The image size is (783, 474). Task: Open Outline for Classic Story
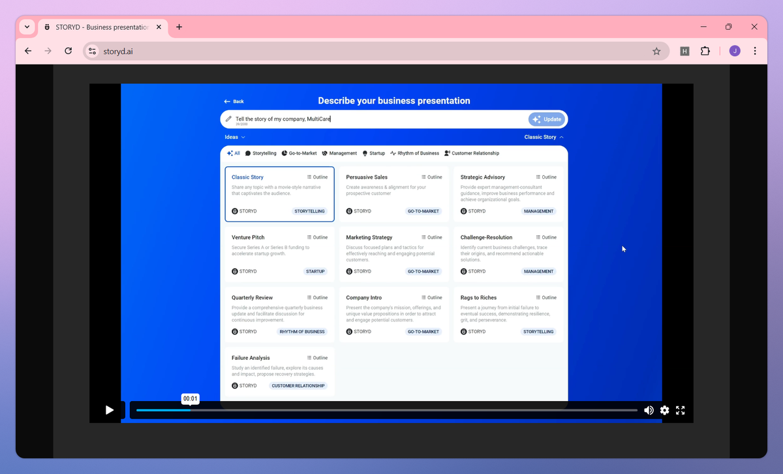point(318,177)
